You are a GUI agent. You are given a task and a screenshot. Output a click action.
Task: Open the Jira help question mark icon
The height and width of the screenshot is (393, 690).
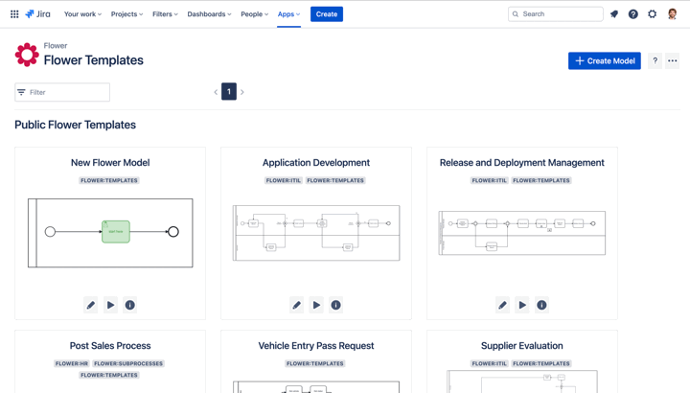click(633, 14)
